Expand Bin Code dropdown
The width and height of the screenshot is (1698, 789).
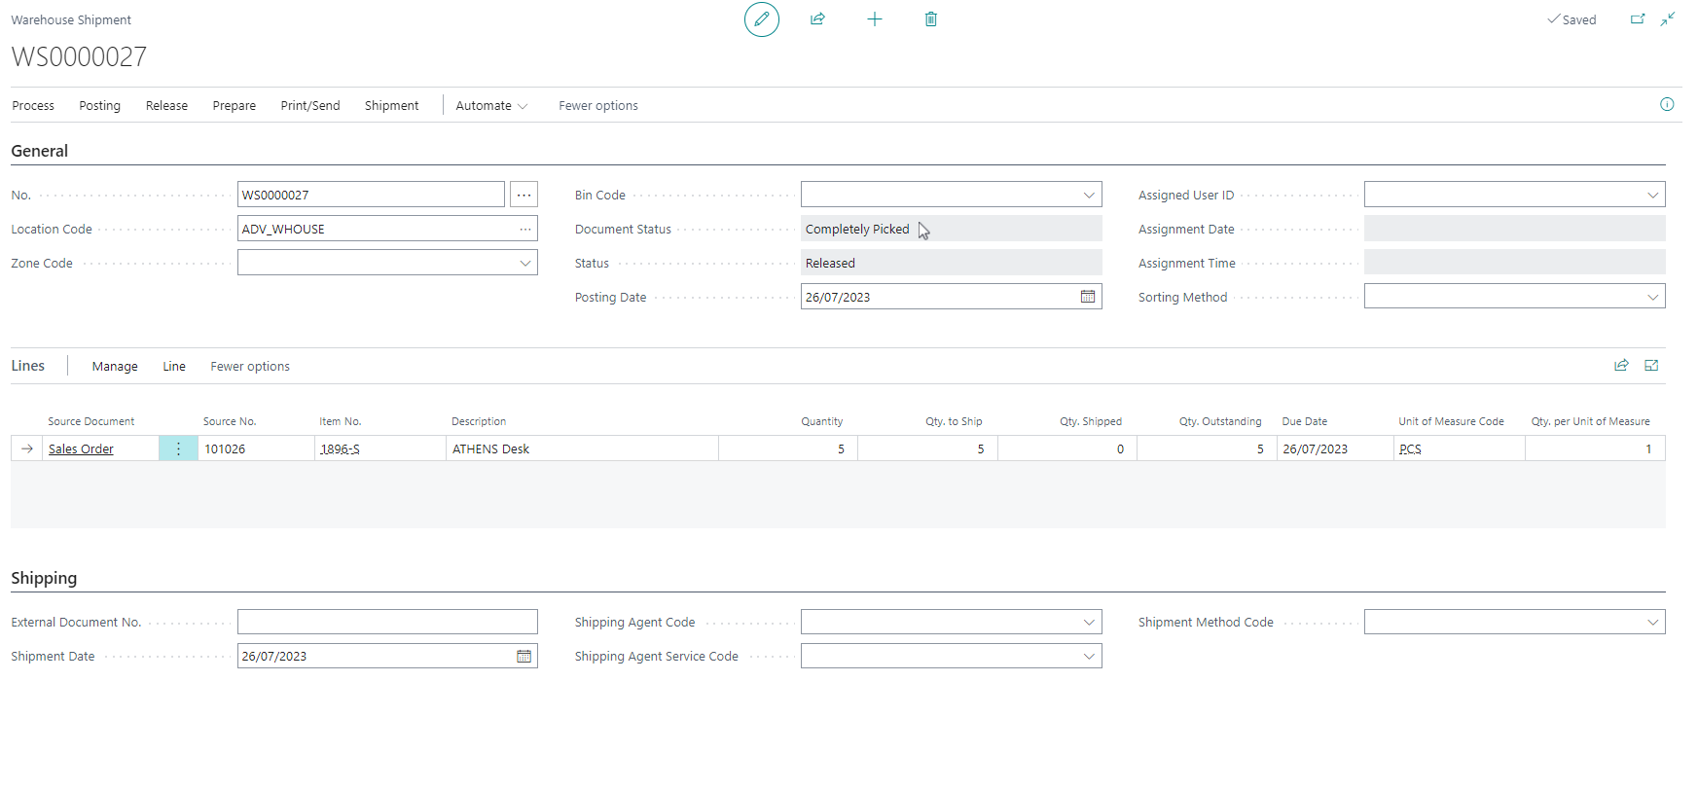[x=1089, y=195]
